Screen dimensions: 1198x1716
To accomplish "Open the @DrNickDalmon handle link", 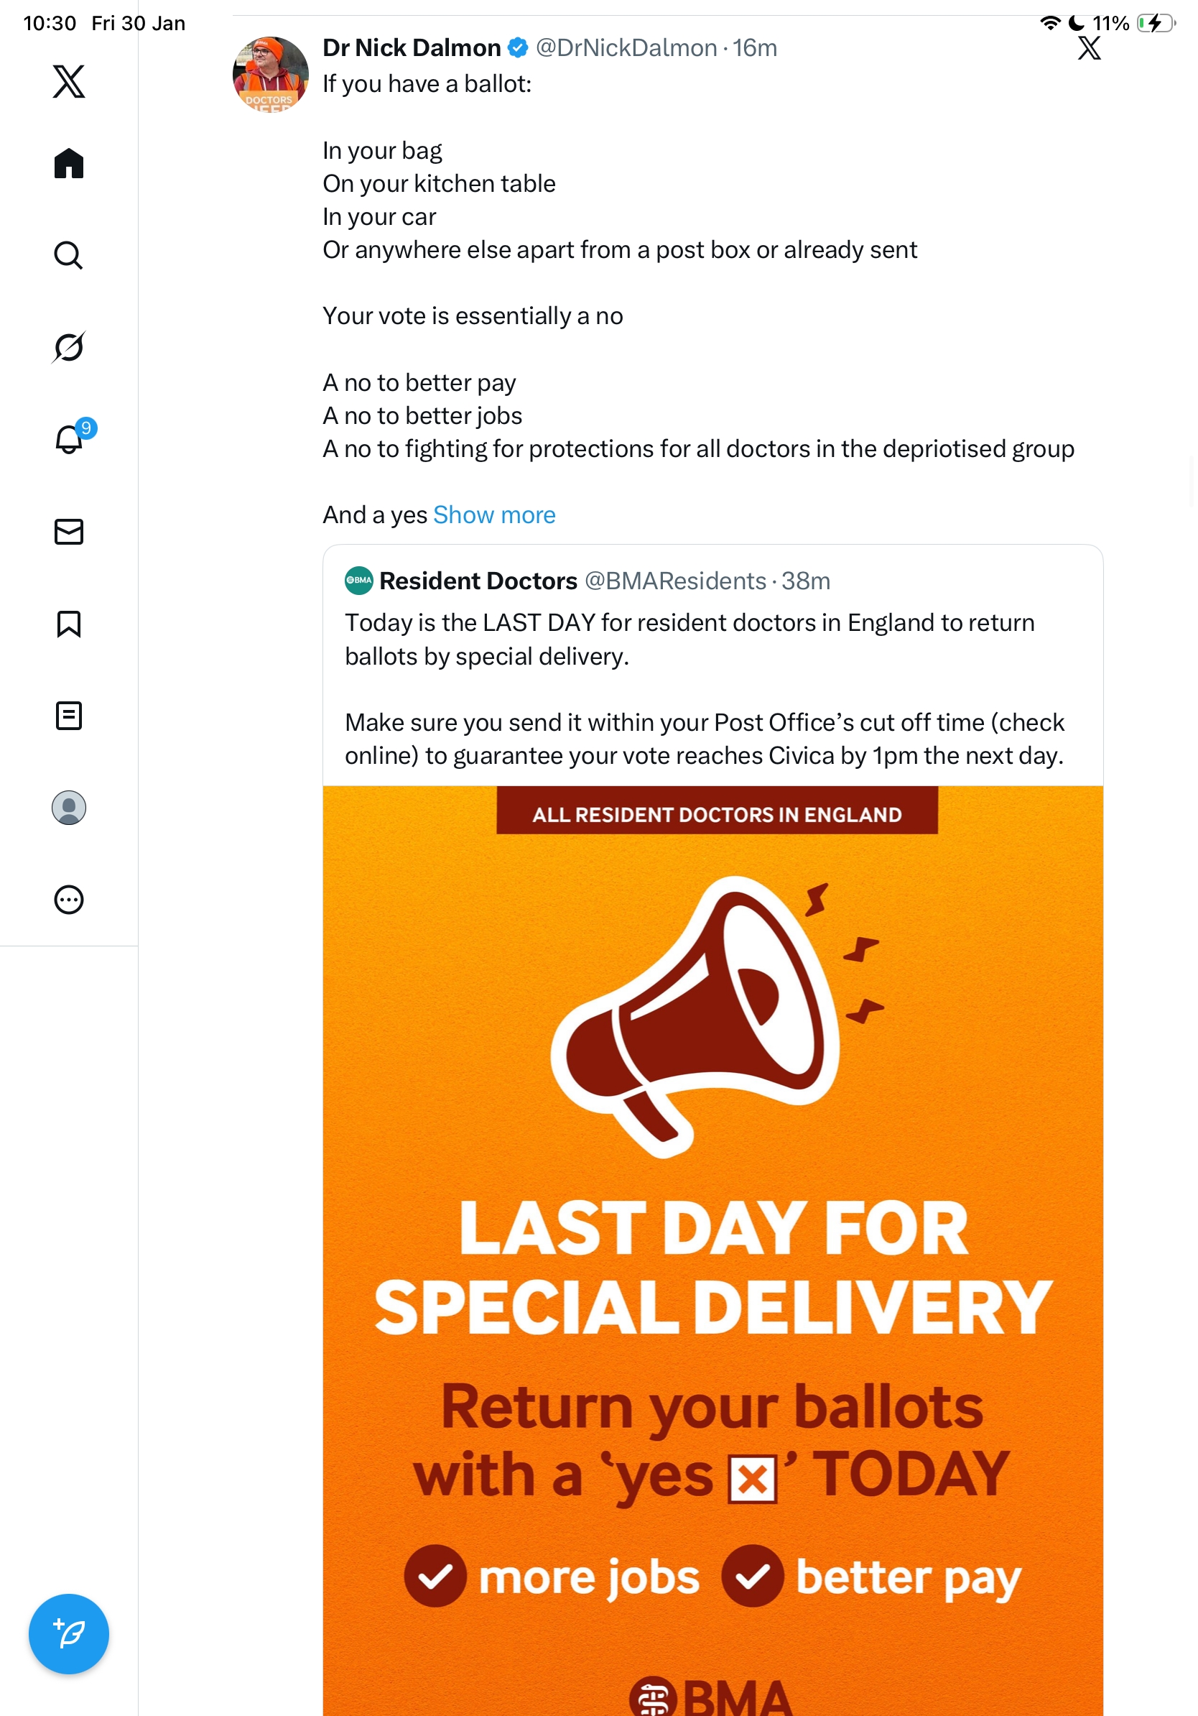I will 626,48.
